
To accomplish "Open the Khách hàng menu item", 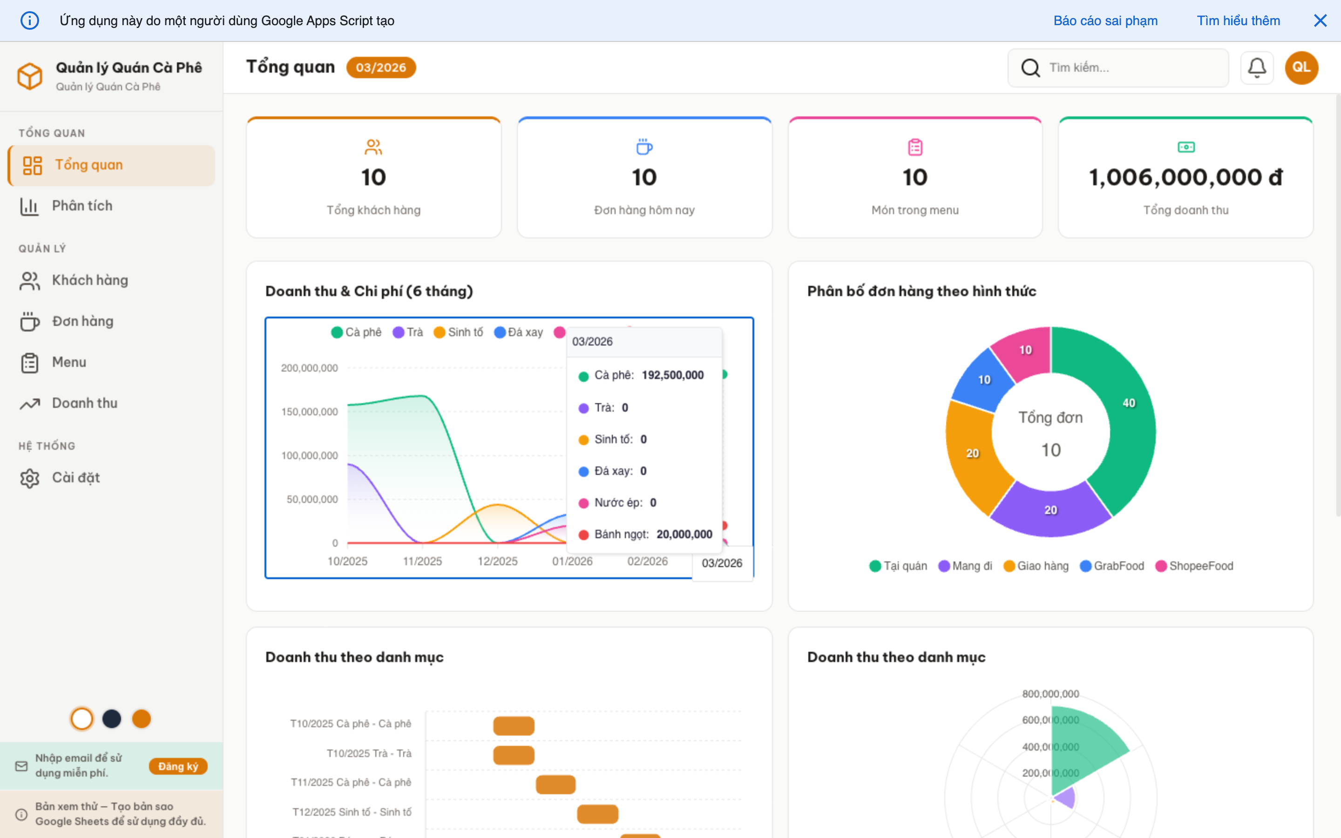I will tap(90, 280).
